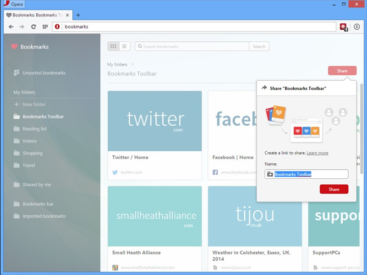Open the Learn more link
This screenshot has height=275, width=367.
pos(317,153)
